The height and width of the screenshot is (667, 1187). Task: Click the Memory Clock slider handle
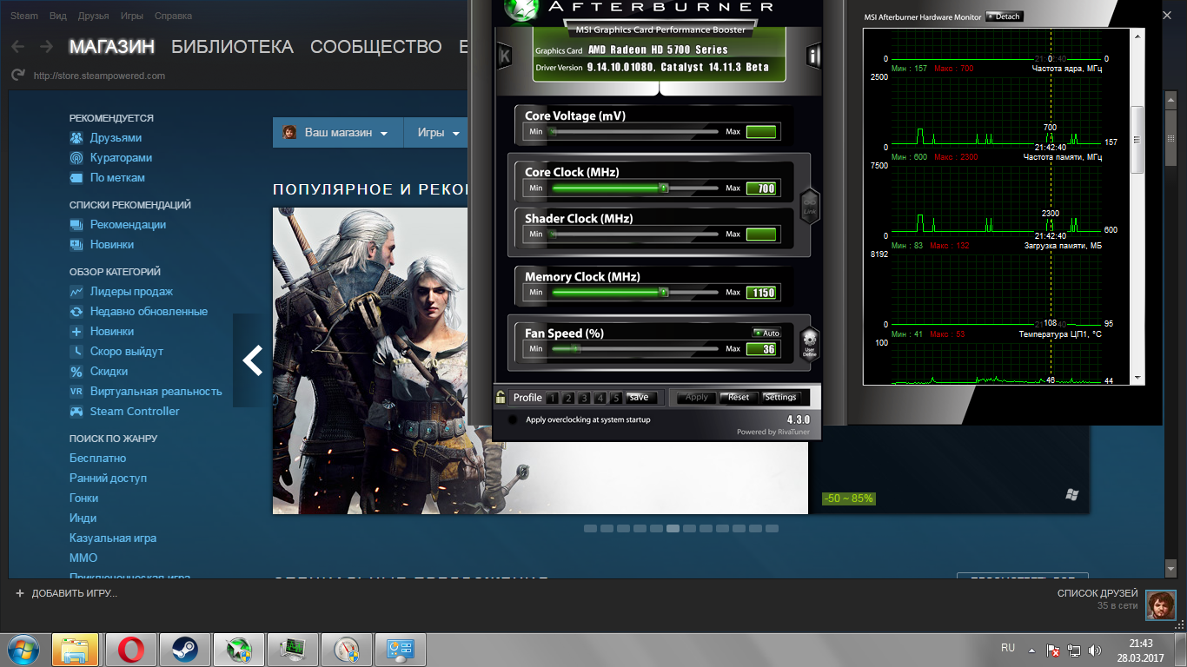(x=663, y=293)
